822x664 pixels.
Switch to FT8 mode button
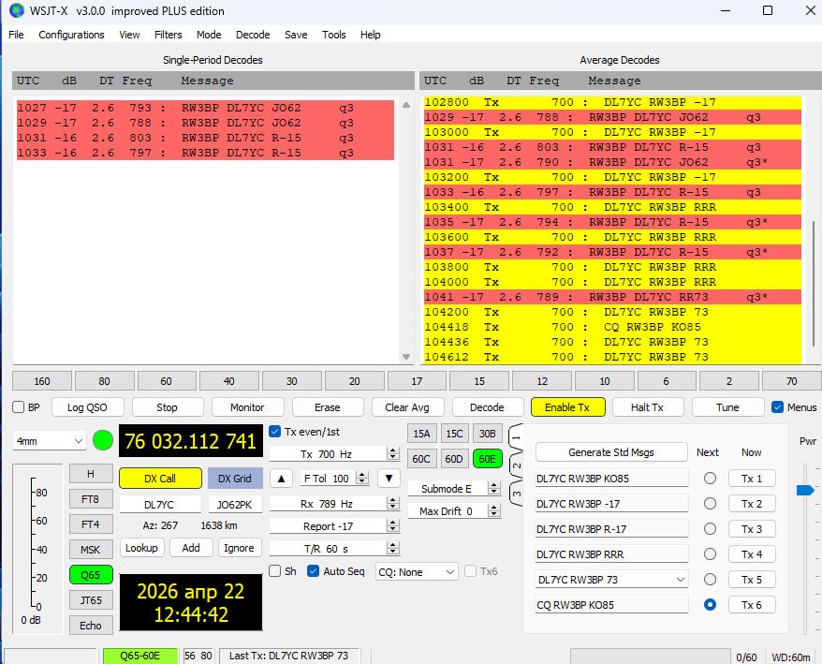[91, 499]
